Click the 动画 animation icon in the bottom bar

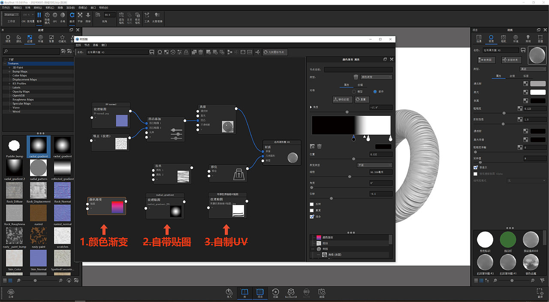275,293
